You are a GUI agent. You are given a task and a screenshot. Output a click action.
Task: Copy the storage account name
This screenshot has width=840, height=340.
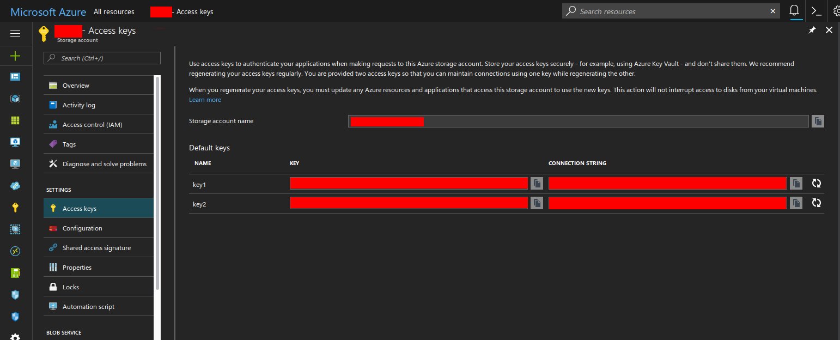pyautogui.click(x=817, y=121)
